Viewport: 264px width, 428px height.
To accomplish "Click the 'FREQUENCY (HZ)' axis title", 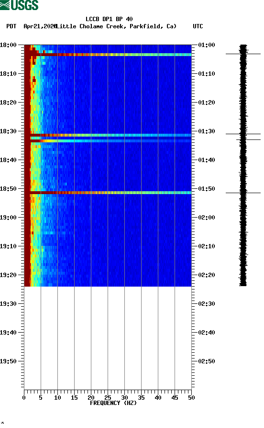I will tap(113, 403).
